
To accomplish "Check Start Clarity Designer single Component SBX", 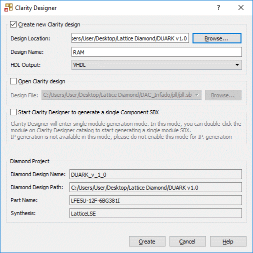I will pyautogui.click(x=13, y=112).
